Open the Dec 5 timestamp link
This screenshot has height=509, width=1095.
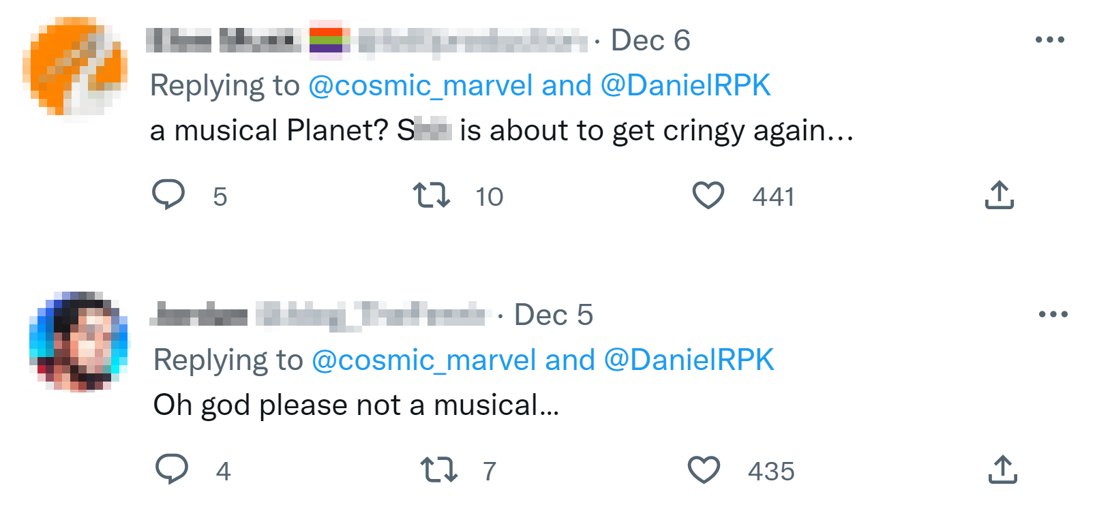click(553, 315)
